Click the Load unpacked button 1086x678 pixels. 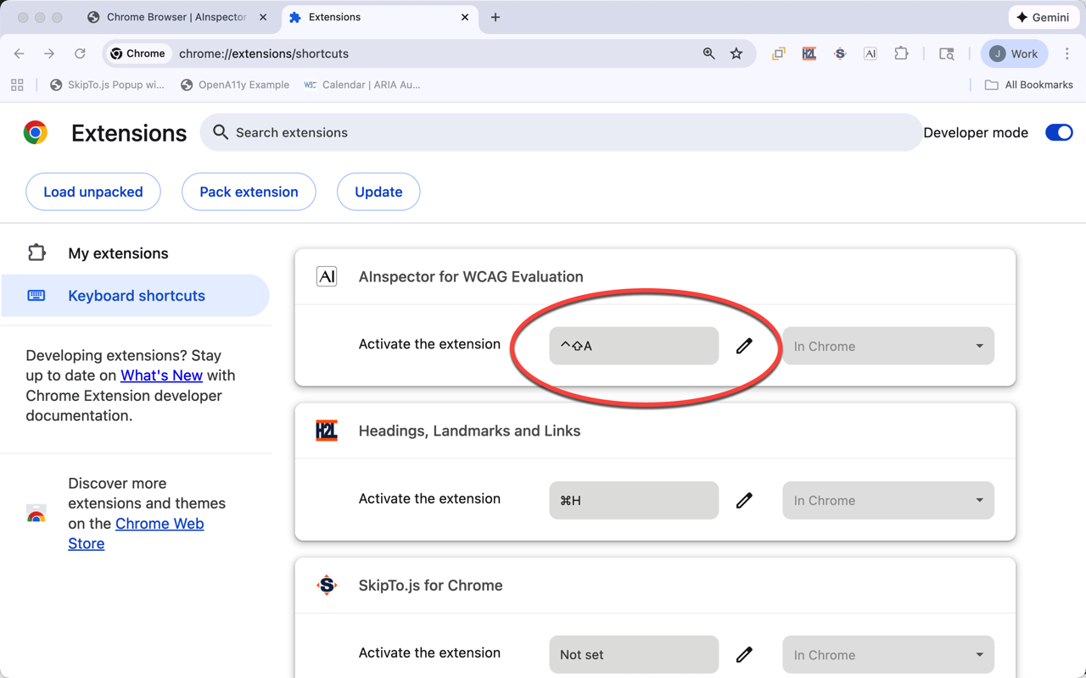pos(93,192)
